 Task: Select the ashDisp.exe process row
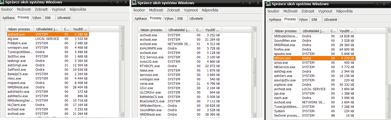pos(314,71)
